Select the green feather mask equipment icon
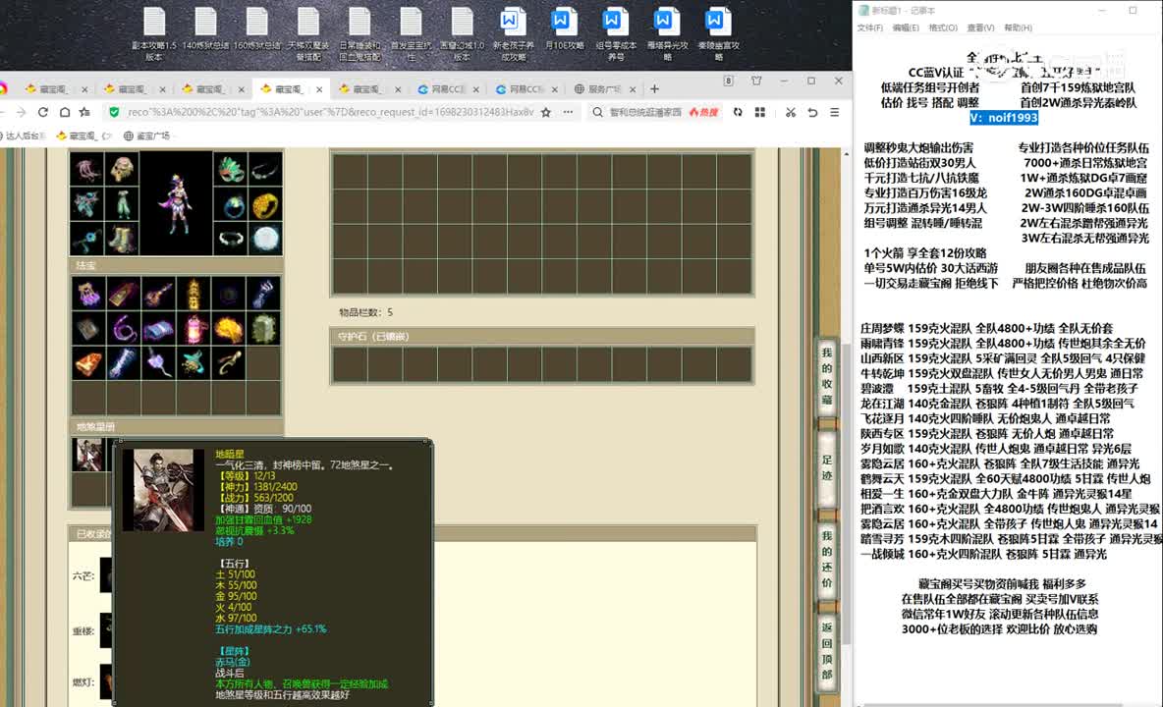 [x=231, y=170]
